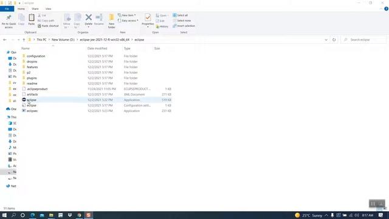Select the eclipsec application file
This screenshot has height=219, width=389.
(x=32, y=111)
